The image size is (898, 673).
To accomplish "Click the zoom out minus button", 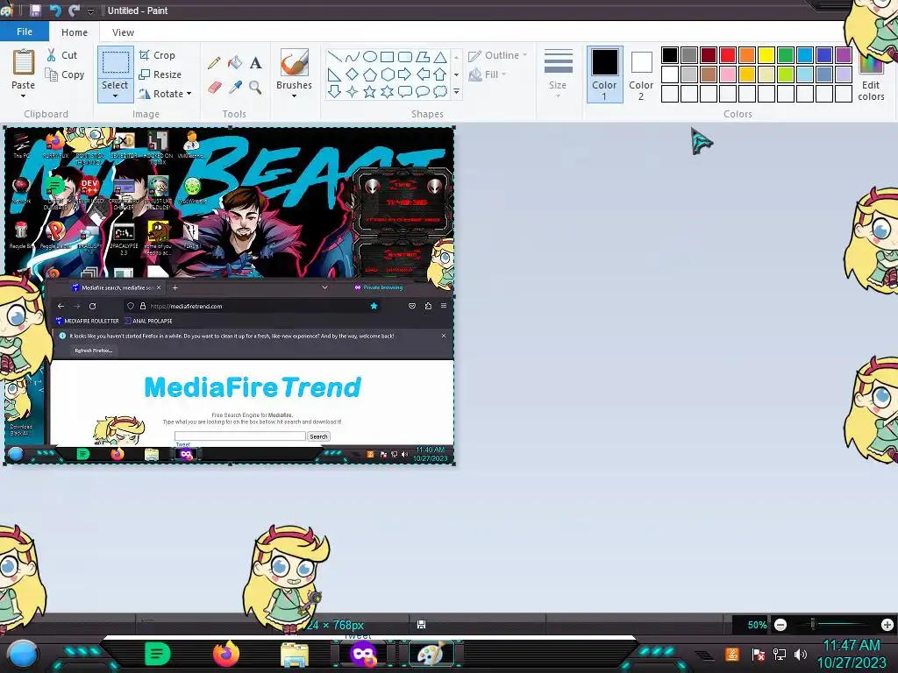I will pos(780,625).
